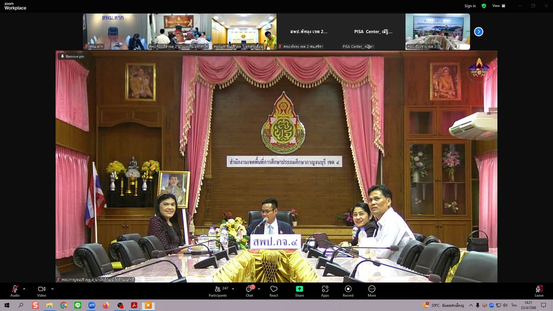Click the green Share screen button
The image size is (553, 311).
click(299, 291)
